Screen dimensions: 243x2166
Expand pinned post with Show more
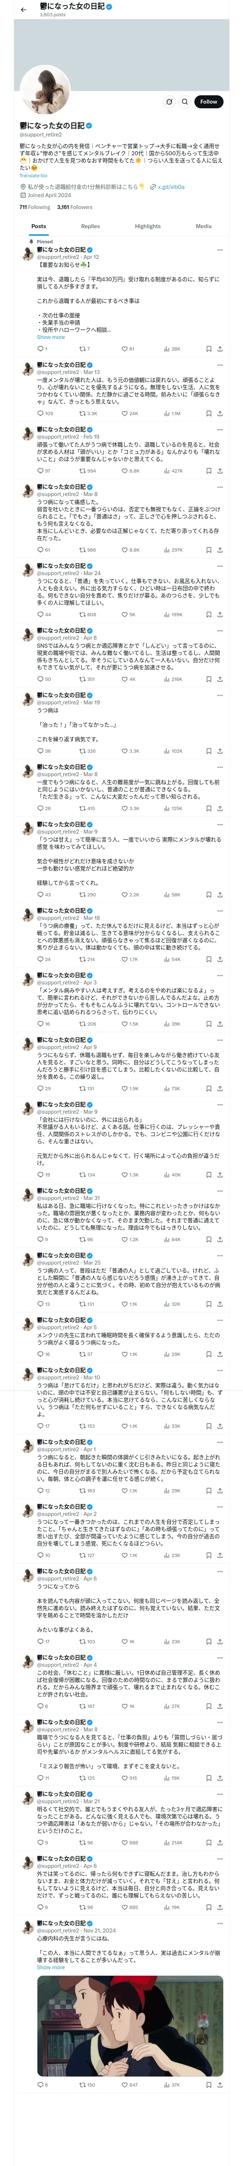pos(50,337)
